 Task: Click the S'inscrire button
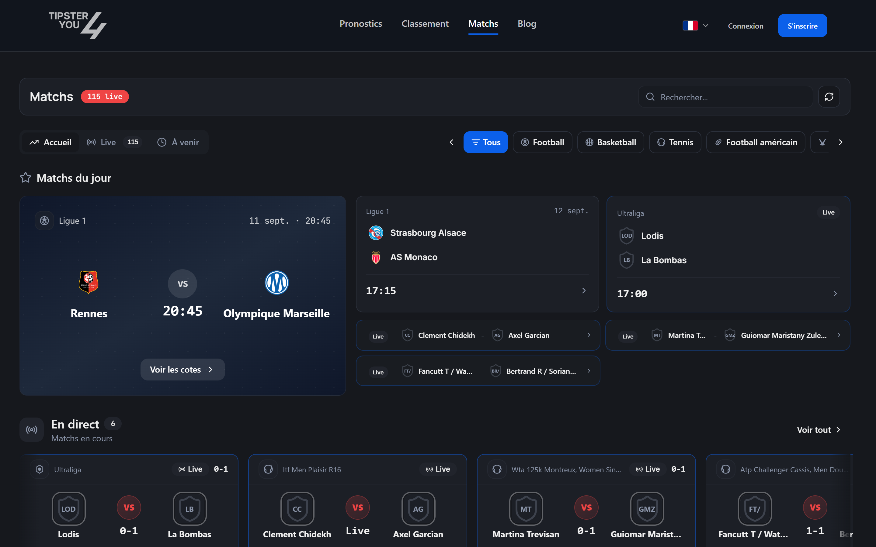[x=802, y=26]
